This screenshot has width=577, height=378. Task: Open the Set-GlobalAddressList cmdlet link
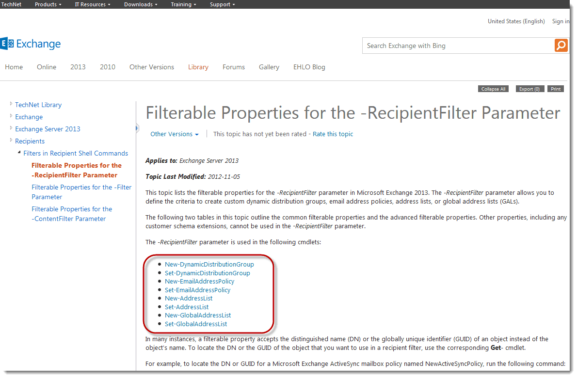tap(196, 324)
